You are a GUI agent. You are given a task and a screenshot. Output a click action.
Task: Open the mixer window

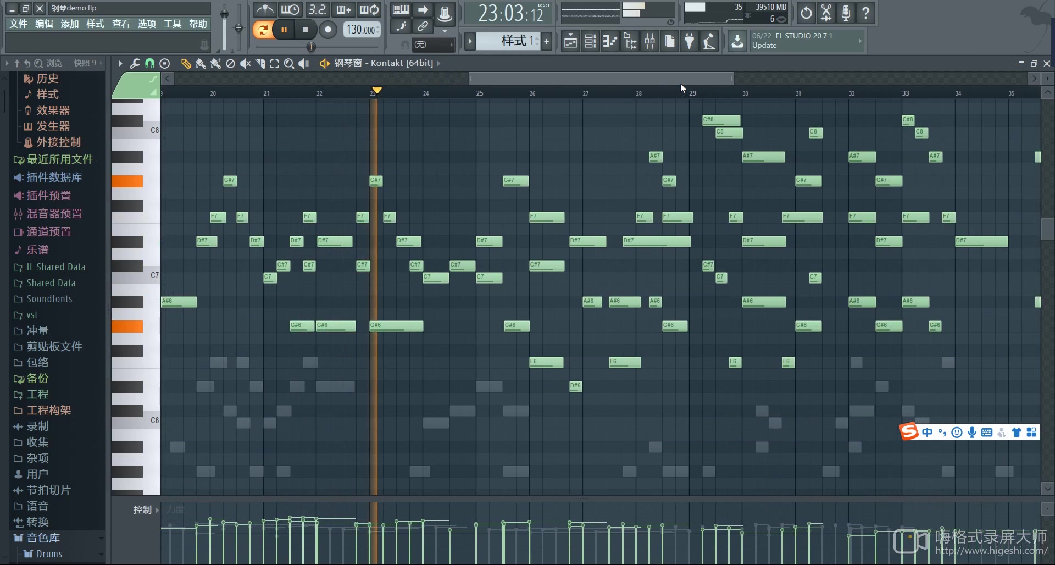650,41
